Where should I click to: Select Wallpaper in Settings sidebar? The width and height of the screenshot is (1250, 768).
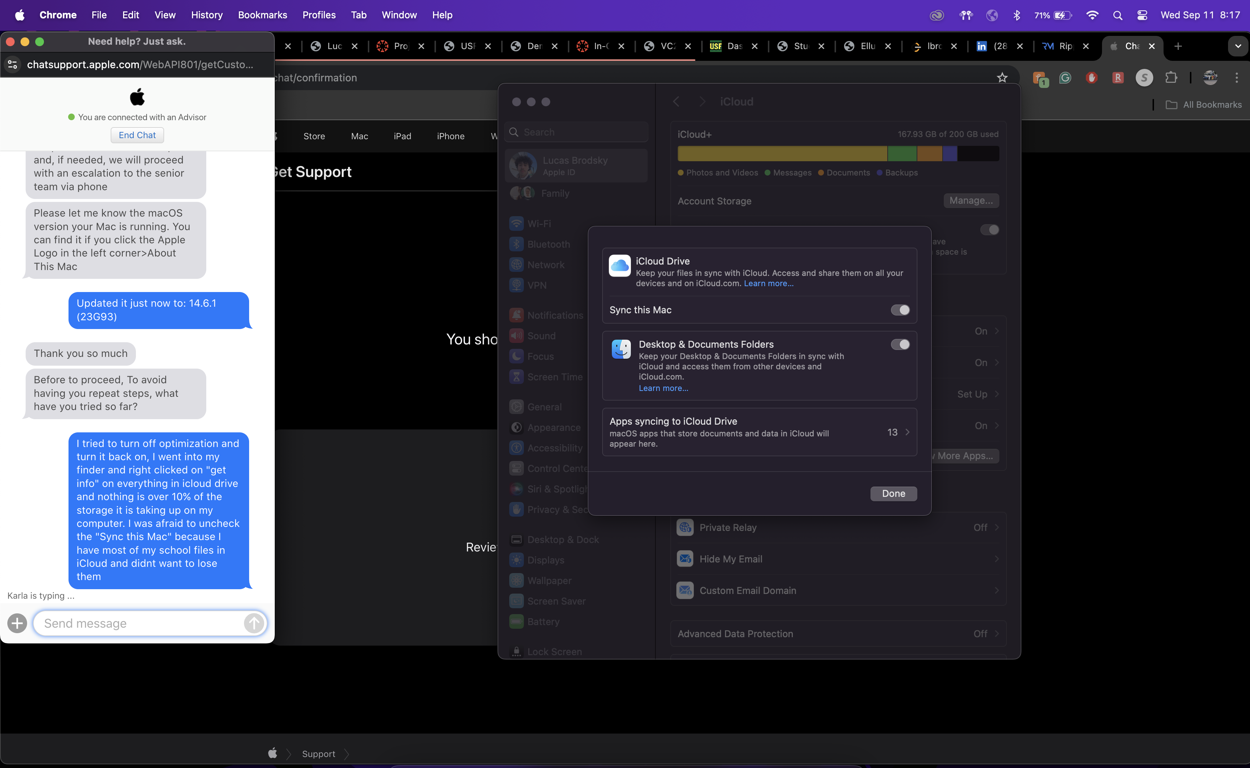[x=550, y=580]
